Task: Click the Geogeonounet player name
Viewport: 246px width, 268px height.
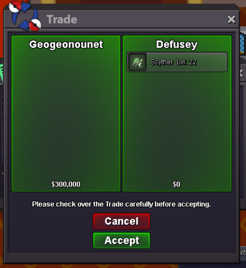Action: tap(66, 44)
